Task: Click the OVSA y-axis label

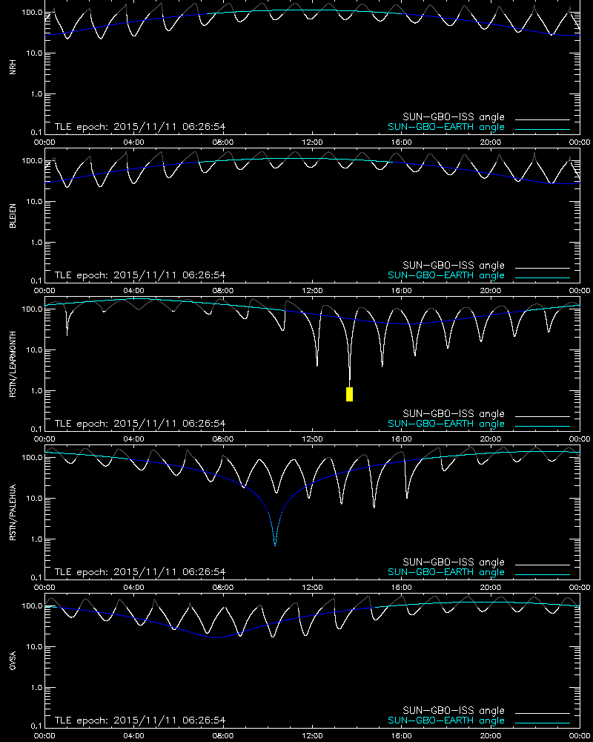Action: (x=13, y=660)
